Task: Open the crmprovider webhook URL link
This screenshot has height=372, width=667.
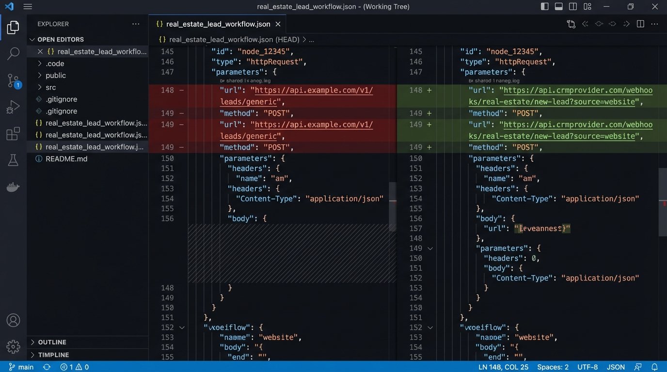Action: pos(578,91)
